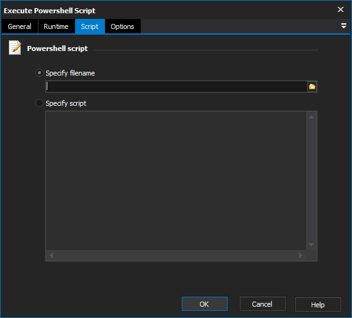Select the Specify script radio button
This screenshot has width=352, height=318.
coord(39,103)
